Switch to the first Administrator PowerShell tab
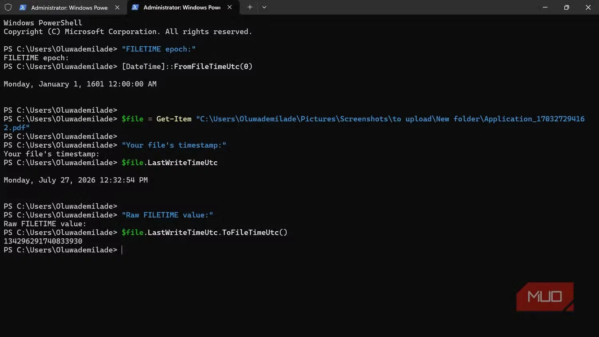The image size is (599, 337). click(70, 7)
